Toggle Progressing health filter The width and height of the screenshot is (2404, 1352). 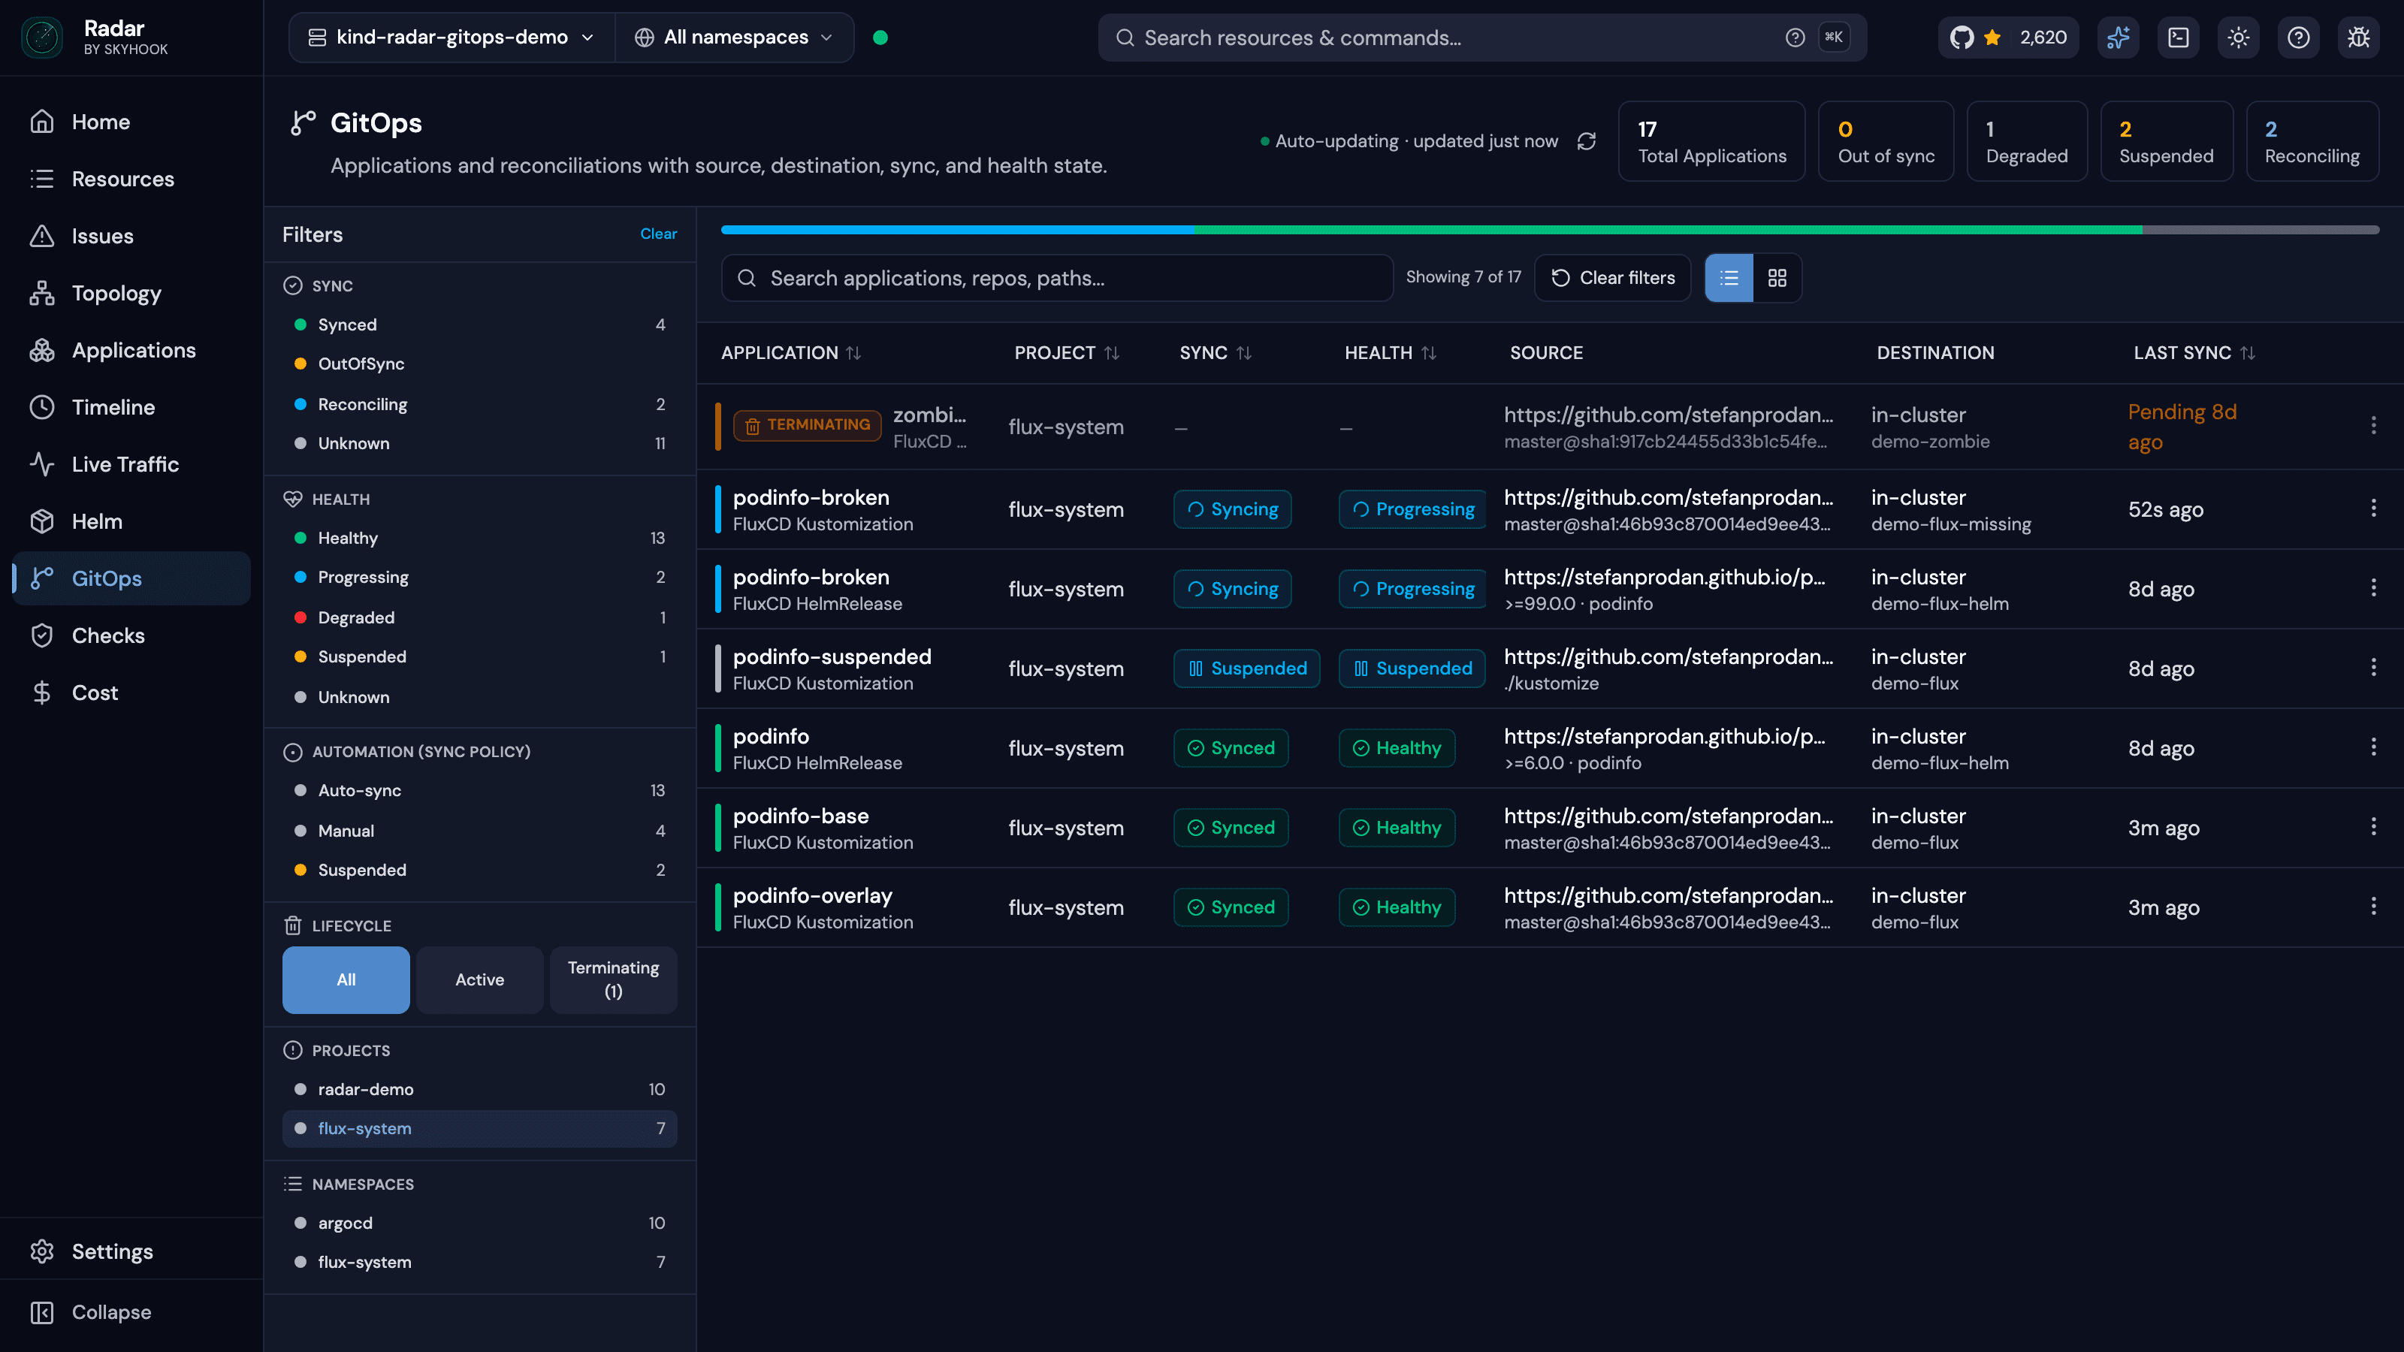pos(480,578)
